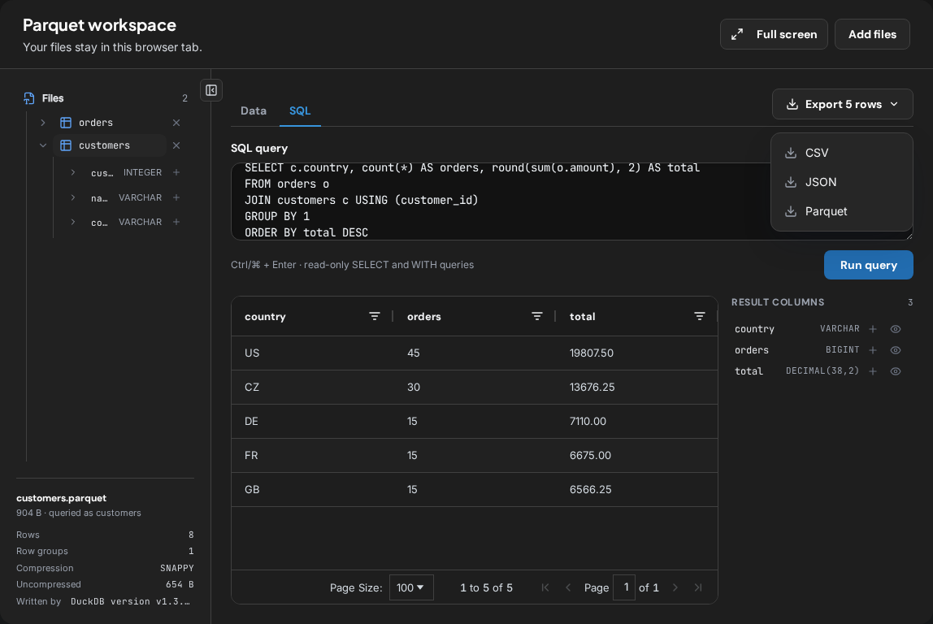
Task: Toggle visibility of orders result column
Action: pyautogui.click(x=896, y=350)
